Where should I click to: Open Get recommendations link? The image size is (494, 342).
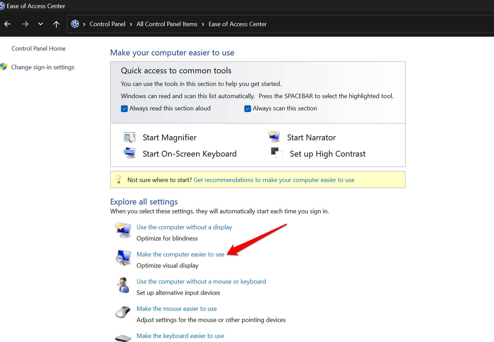coord(274,180)
